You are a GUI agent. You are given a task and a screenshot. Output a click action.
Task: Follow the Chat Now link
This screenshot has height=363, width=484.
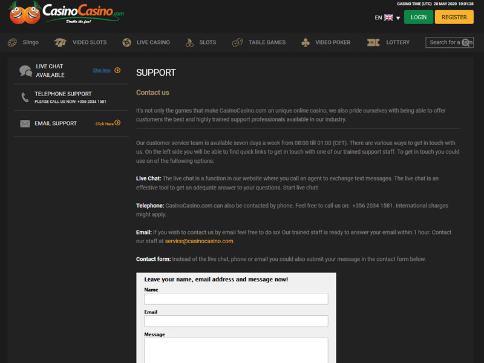[x=102, y=70]
